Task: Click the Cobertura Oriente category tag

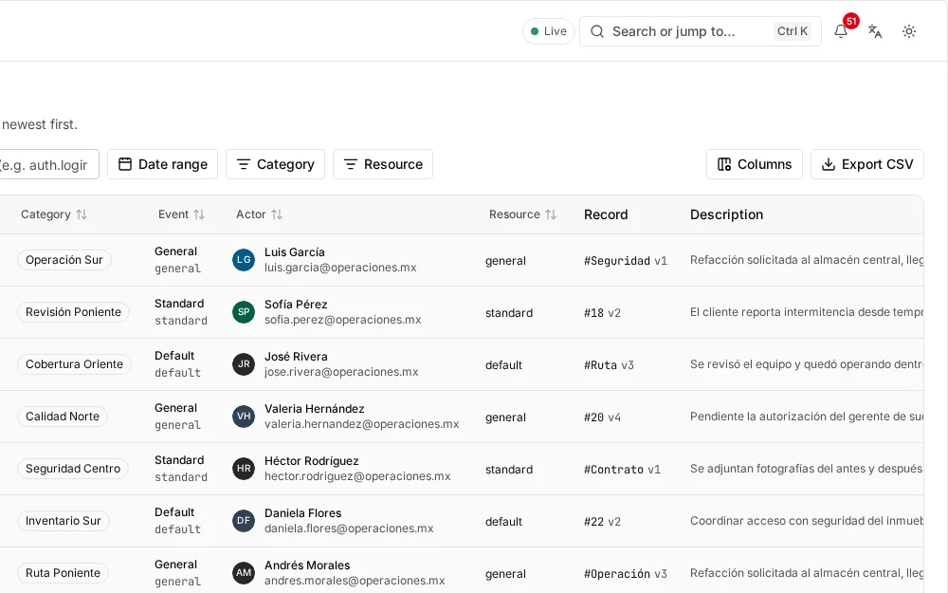Action: [74, 363]
